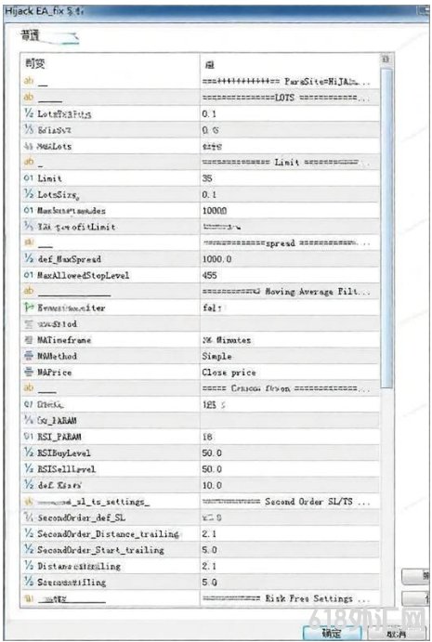This screenshot has height=642, width=432.
Task: Click the scrollbar up arrow of the inputs list
Action: [x=386, y=59]
